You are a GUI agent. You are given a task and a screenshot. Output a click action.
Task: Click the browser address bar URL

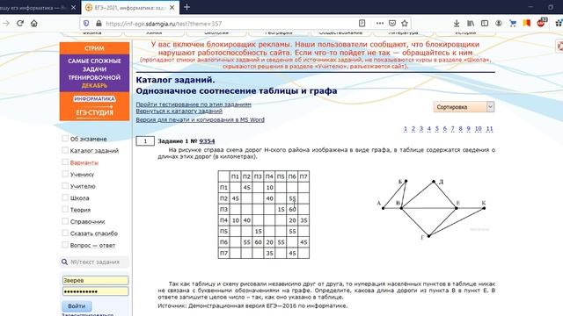(x=164, y=24)
